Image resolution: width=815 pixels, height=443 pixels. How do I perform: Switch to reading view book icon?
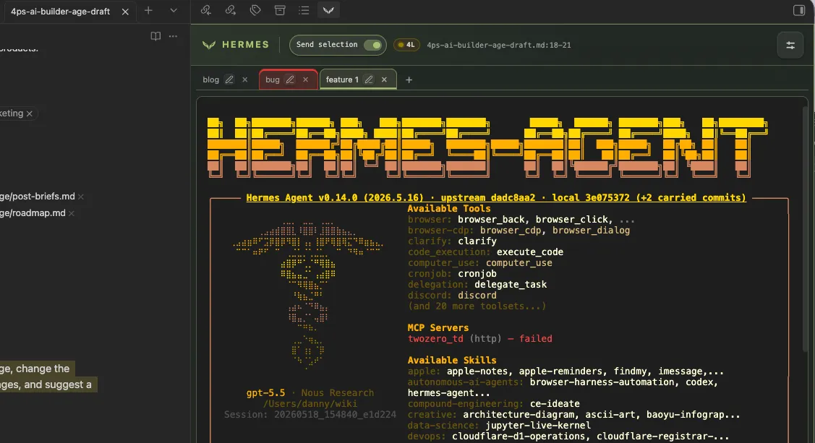pos(155,36)
